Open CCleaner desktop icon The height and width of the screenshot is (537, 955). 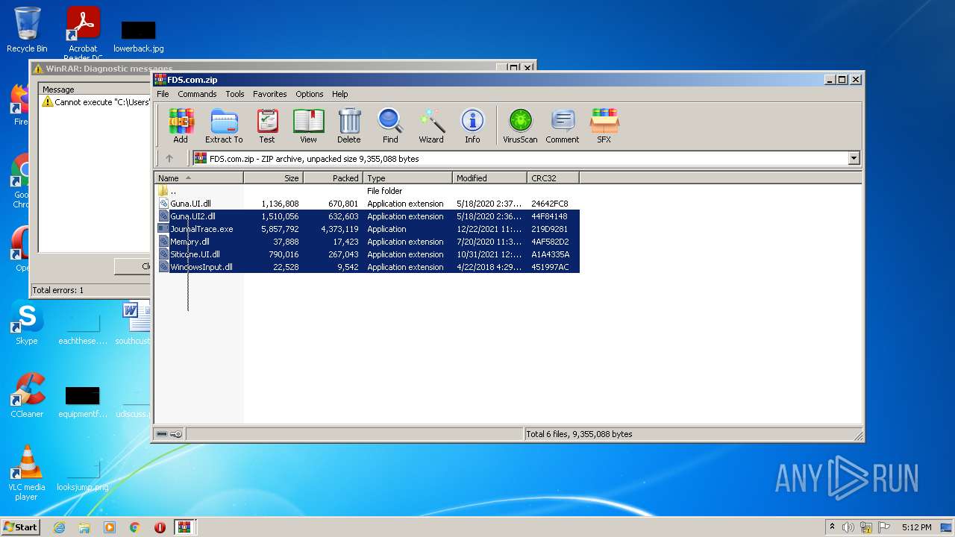tap(27, 395)
